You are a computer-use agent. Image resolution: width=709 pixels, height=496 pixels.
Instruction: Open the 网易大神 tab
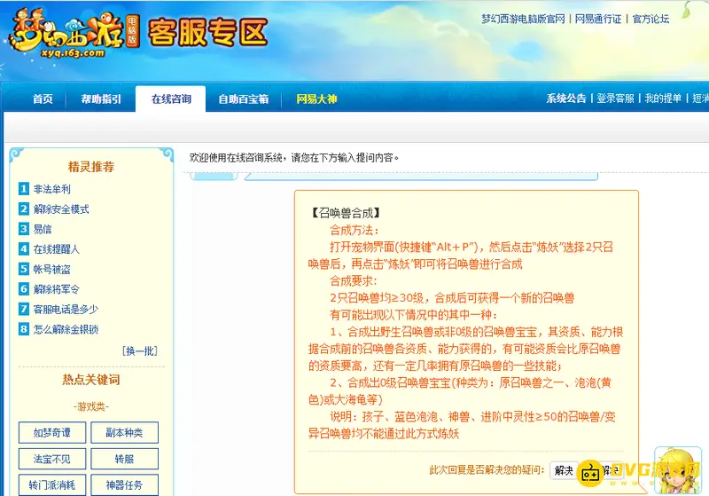pyautogui.click(x=316, y=99)
